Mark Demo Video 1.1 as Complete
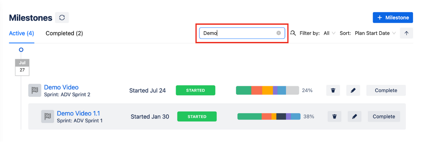 384,117
